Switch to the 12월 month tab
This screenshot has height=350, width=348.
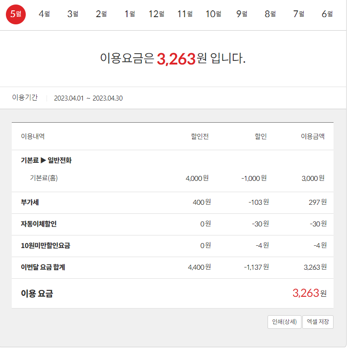(156, 14)
